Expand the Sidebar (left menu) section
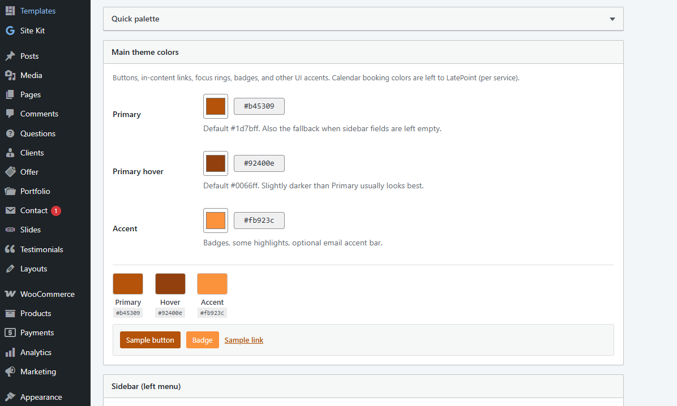The height and width of the screenshot is (406, 677). [x=363, y=387]
